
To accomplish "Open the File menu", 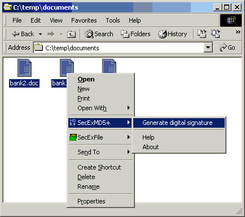I will [x=17, y=20].
